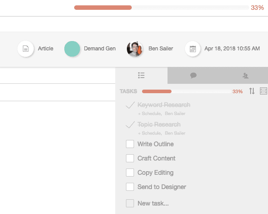The height and width of the screenshot is (214, 268).
Task: Check the Write Outline checkbox
Action: tap(130, 144)
